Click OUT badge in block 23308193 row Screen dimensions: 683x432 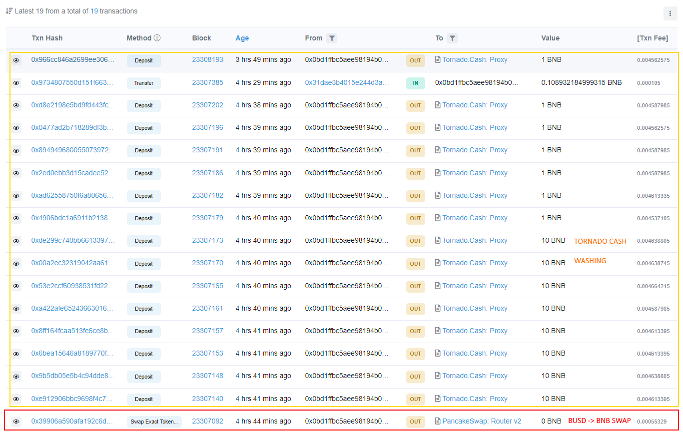tap(416, 60)
